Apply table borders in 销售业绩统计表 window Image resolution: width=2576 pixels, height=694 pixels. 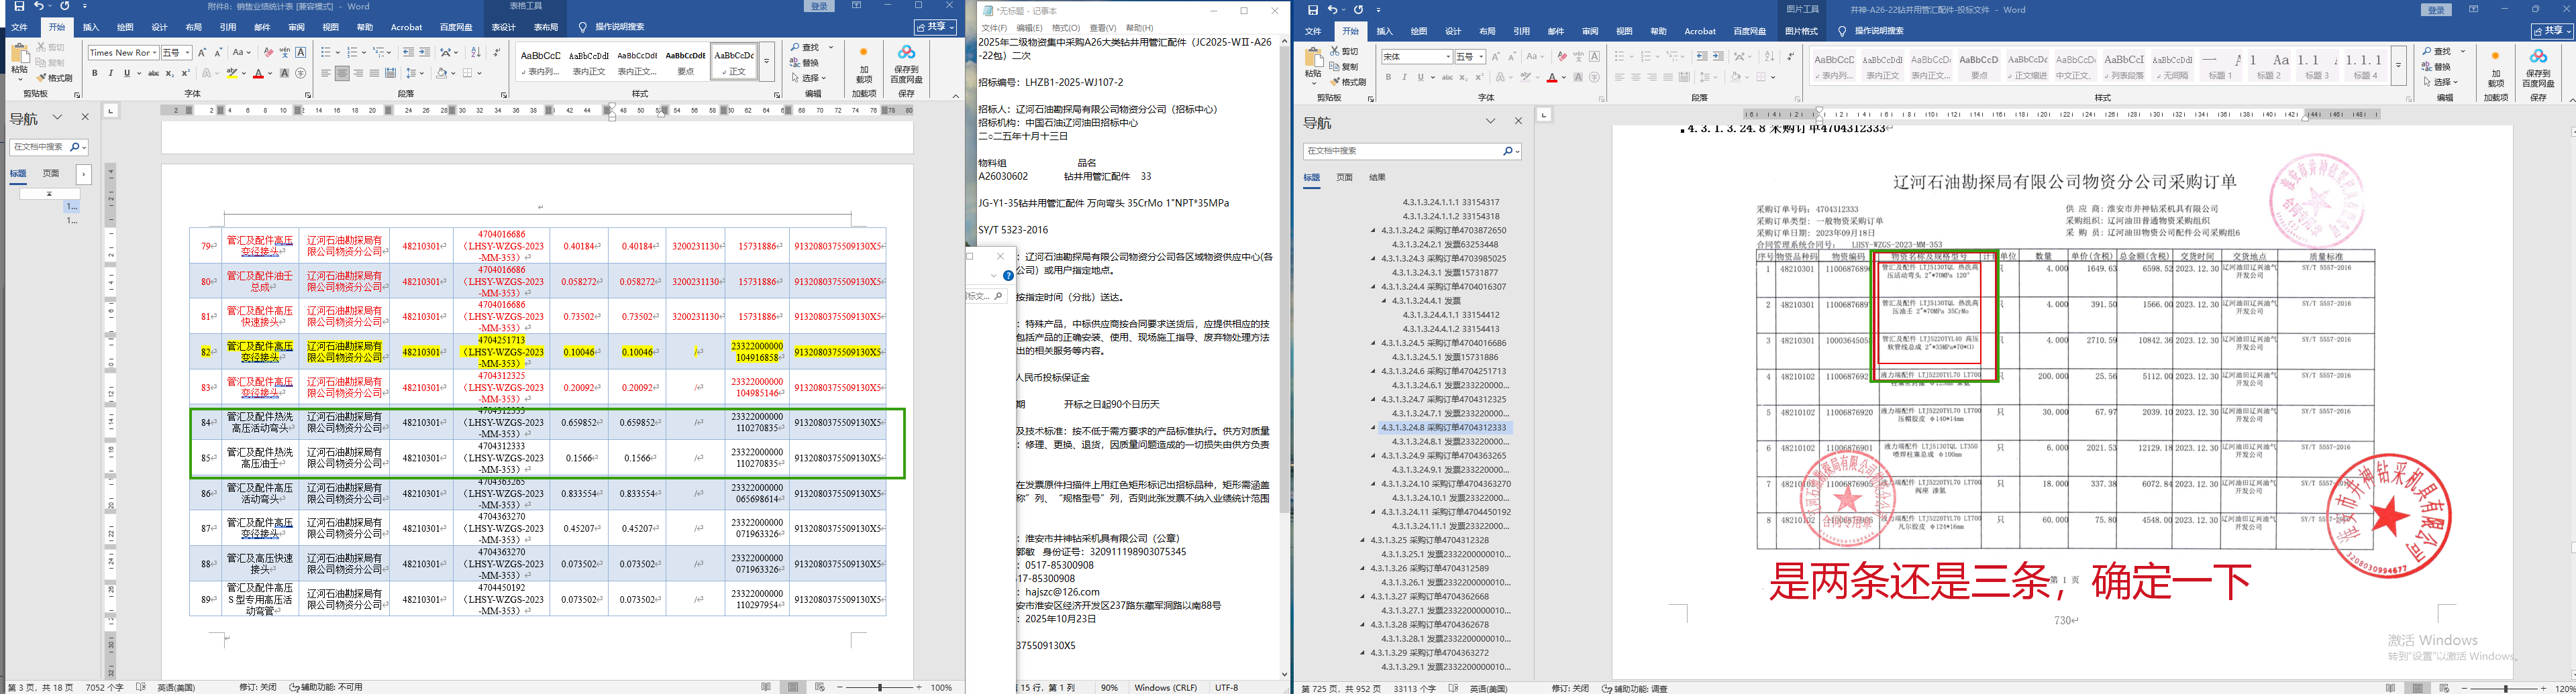pos(468,73)
